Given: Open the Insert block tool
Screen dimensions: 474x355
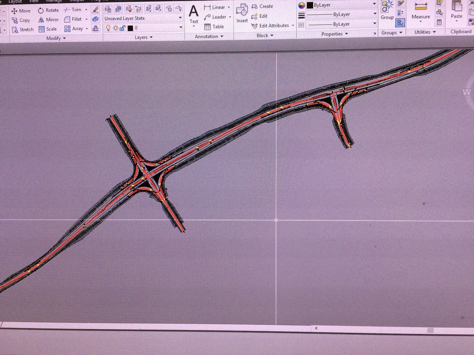Looking at the screenshot, I should click(x=242, y=14).
